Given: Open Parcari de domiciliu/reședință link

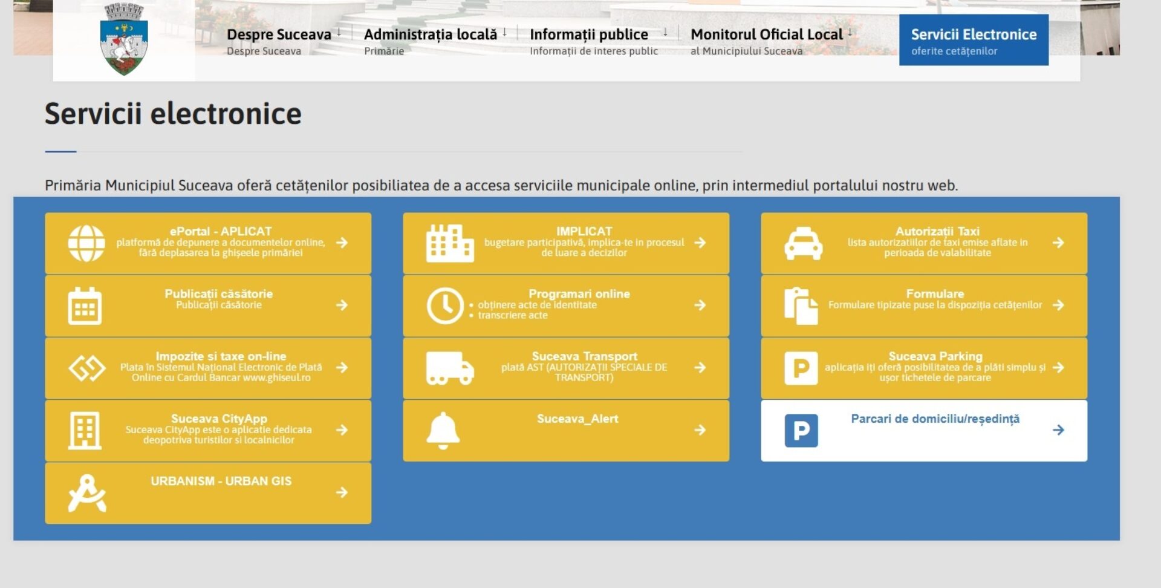Looking at the screenshot, I should 935,419.
